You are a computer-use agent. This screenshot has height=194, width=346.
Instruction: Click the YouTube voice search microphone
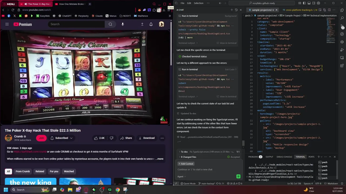tap(123, 24)
